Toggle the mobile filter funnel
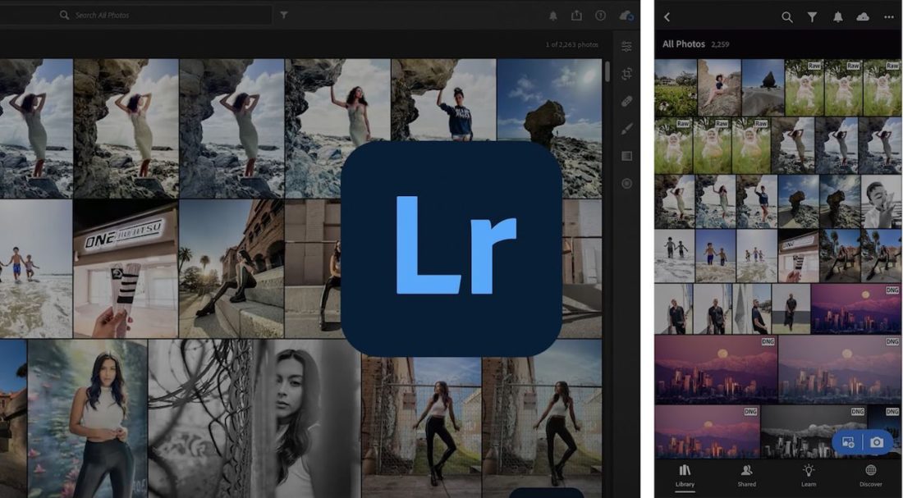The image size is (903, 498). pos(812,16)
